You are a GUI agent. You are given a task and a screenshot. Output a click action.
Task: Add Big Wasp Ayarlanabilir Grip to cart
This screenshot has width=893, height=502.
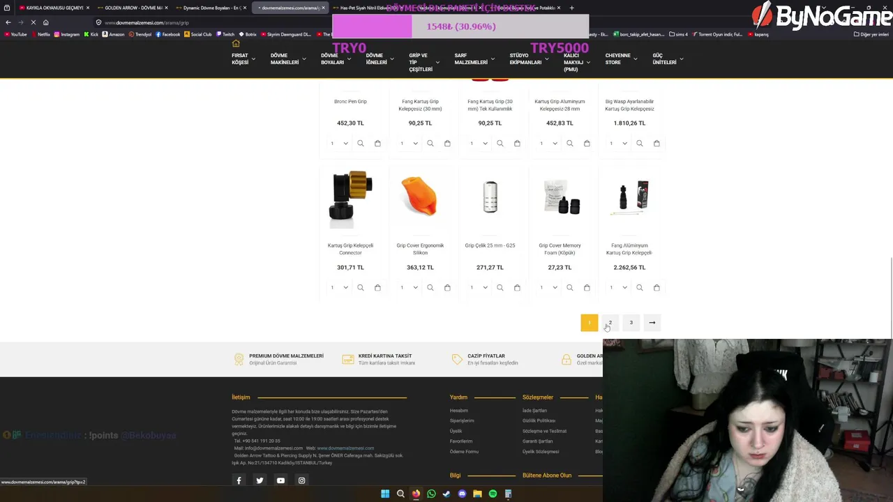tap(656, 144)
